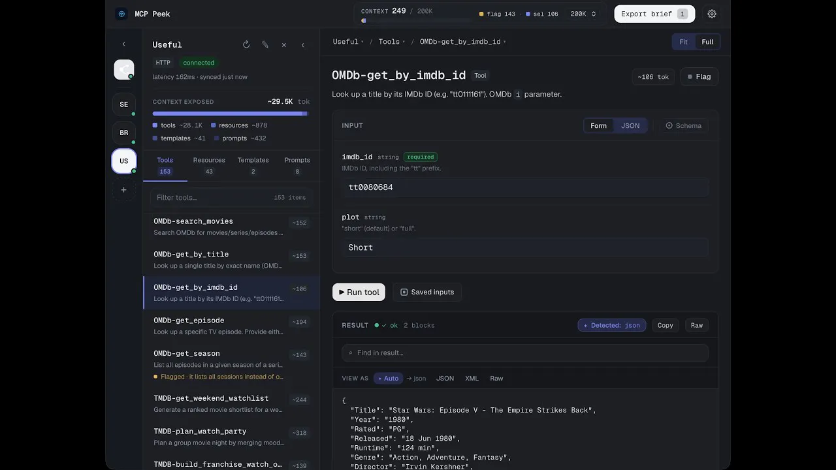Open the Resources tab

[209, 165]
